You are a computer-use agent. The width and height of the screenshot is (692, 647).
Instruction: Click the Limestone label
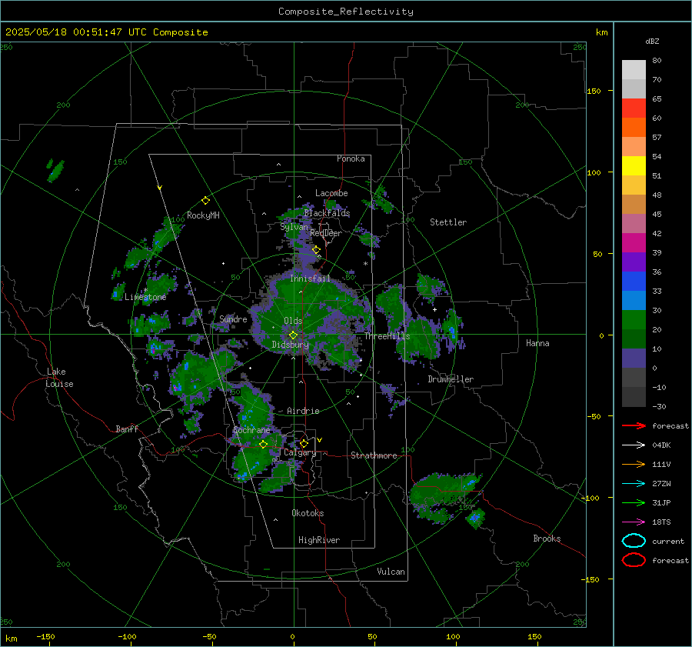click(145, 297)
